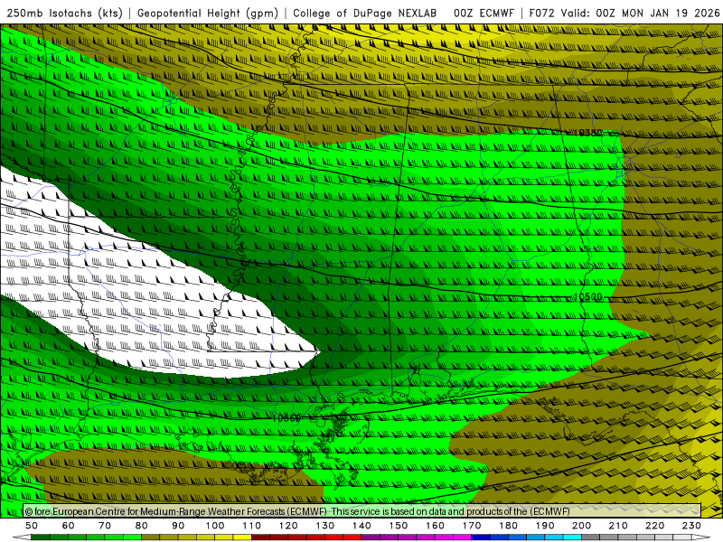The image size is (723, 542).
Task: Click the 110 value on the color scale
Action: click(252, 526)
